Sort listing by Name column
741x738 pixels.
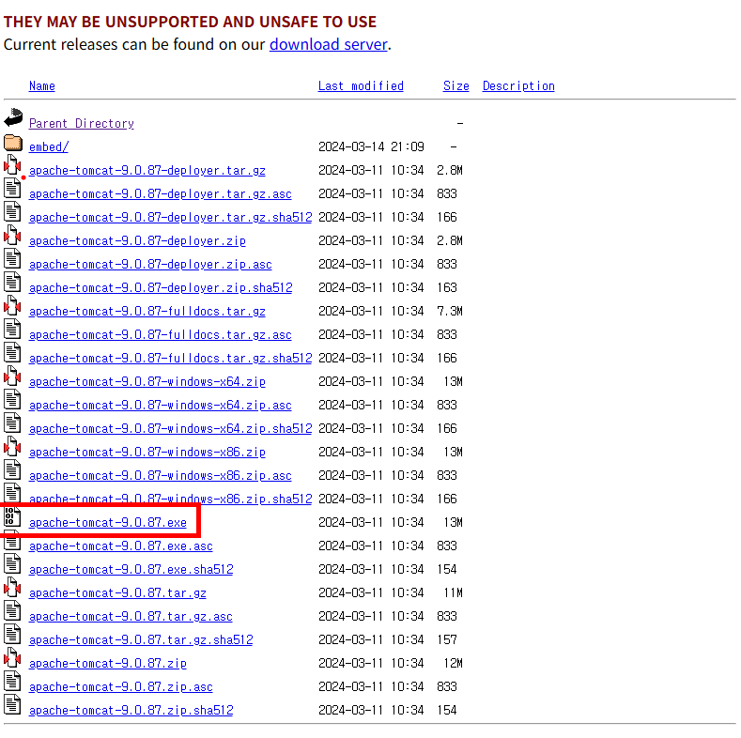[x=42, y=86]
